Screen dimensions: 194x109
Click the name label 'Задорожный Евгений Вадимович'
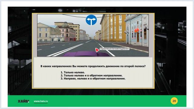115,49
